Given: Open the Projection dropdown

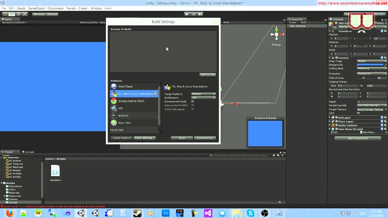Looking at the screenshot, I should (x=372, y=74).
